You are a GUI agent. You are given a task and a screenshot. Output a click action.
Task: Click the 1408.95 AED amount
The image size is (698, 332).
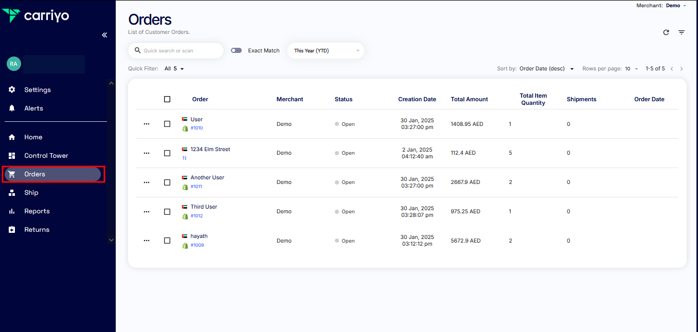click(x=467, y=124)
